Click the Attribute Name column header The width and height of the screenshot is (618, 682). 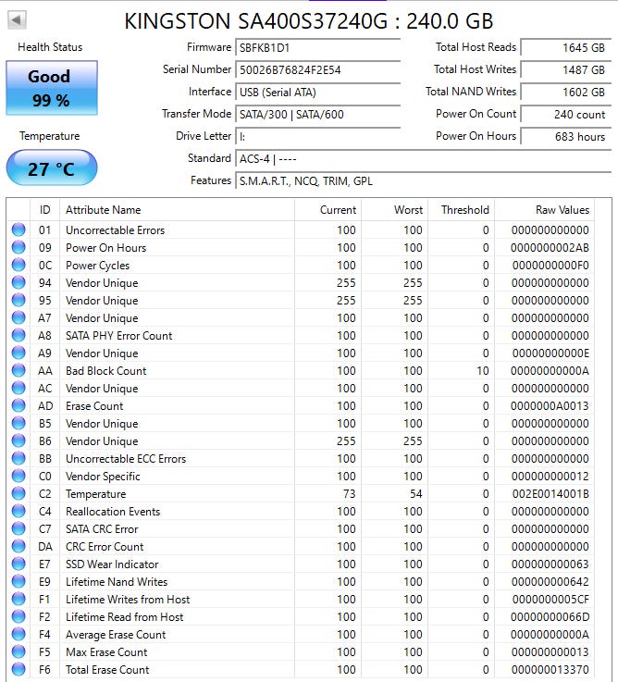coord(177,210)
